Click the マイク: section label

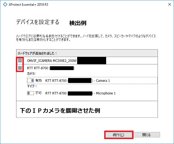pos(32,86)
